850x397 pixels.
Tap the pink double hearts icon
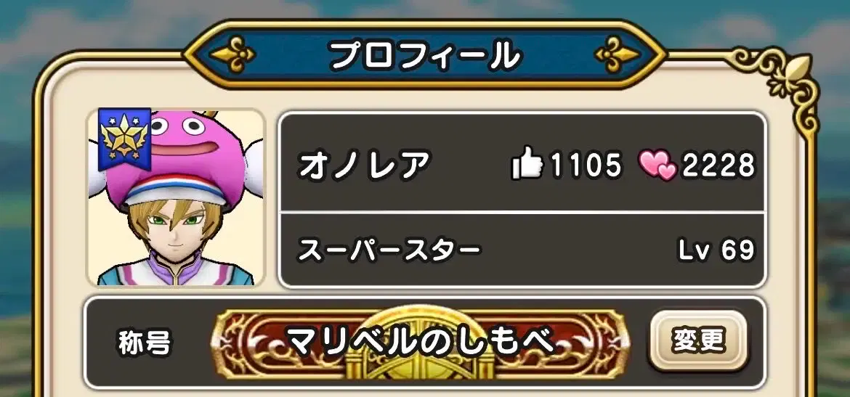[x=657, y=165]
